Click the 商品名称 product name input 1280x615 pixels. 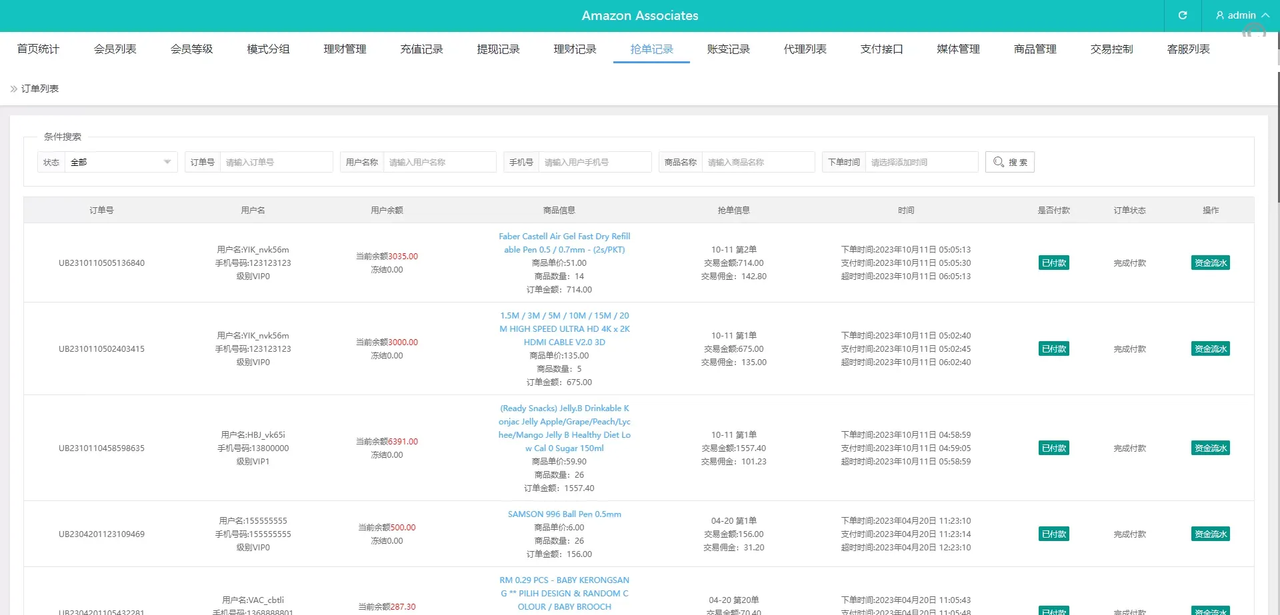758,162
